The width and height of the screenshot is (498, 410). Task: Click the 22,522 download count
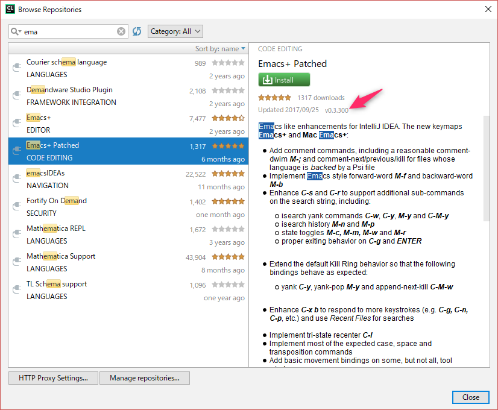(195, 174)
